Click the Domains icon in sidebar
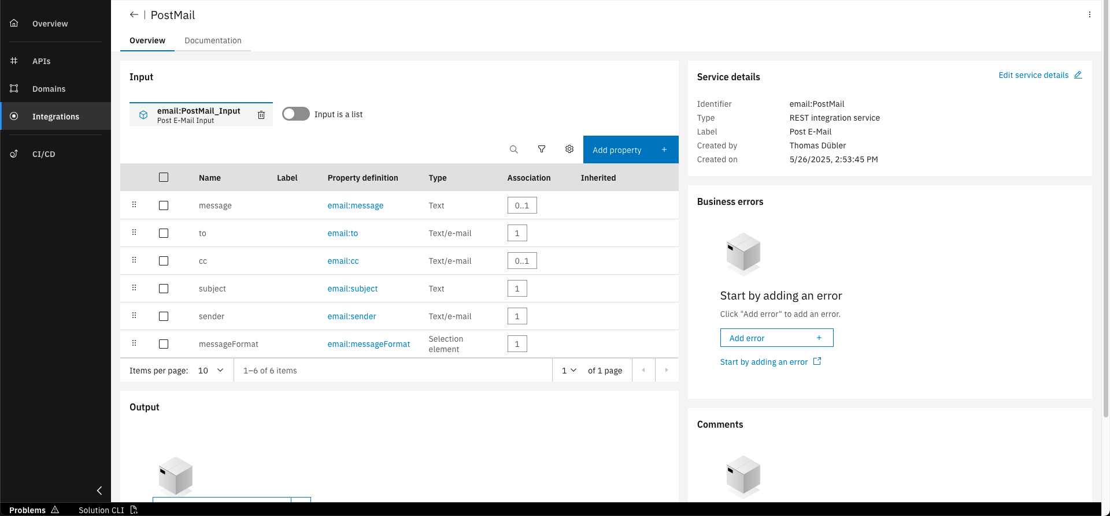This screenshot has width=1110, height=516. tap(14, 88)
